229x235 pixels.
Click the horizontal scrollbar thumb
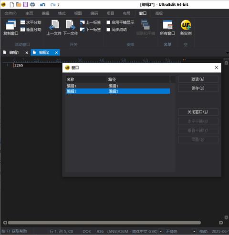tap(104, 223)
